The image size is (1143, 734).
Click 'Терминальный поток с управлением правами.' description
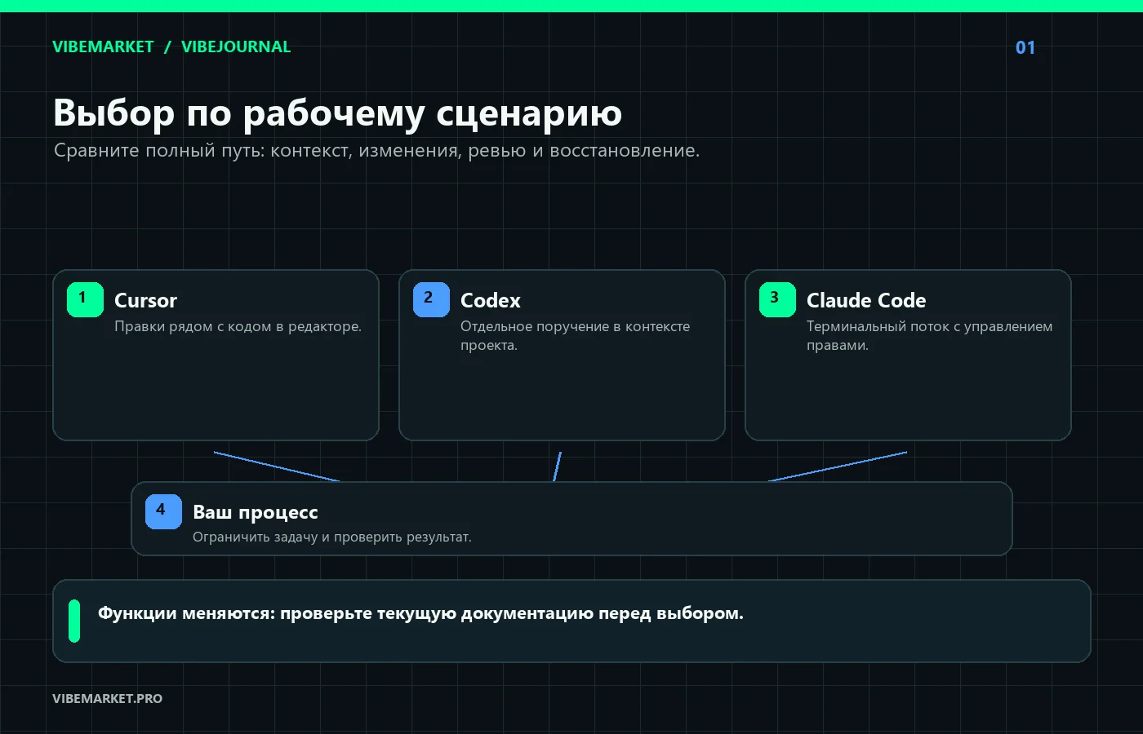pyautogui.click(x=929, y=335)
